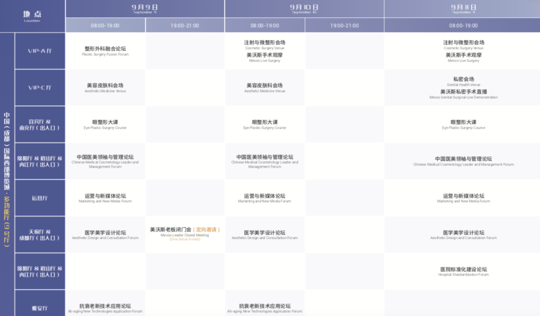Select the 宜宾厅 & 南充厅 row label
540x316 pixels.
(x=40, y=124)
